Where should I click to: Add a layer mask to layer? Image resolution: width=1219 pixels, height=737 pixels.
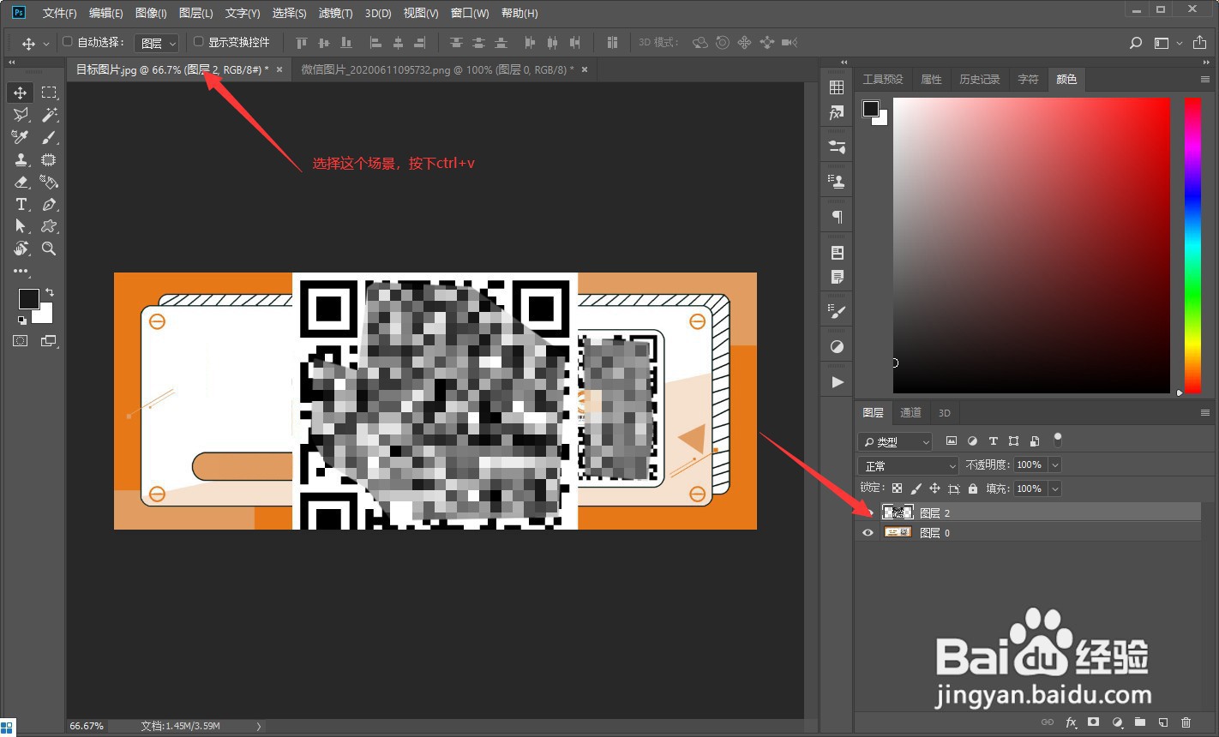1094,722
